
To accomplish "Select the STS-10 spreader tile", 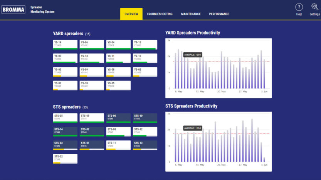I will click(145, 117).
